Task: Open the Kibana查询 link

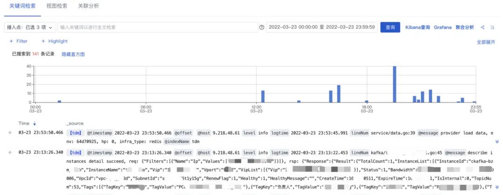Action: tap(417, 27)
